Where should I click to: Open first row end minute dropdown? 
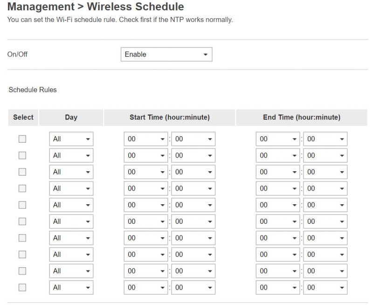(x=325, y=139)
